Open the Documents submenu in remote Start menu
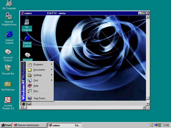This screenshot has width=171, height=128. (40, 70)
